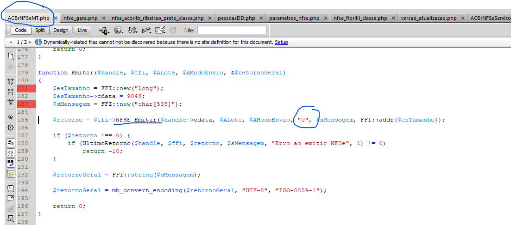Click value 9048 on line 182
Viewport: 511px width, 225px height.
(x=135, y=96)
